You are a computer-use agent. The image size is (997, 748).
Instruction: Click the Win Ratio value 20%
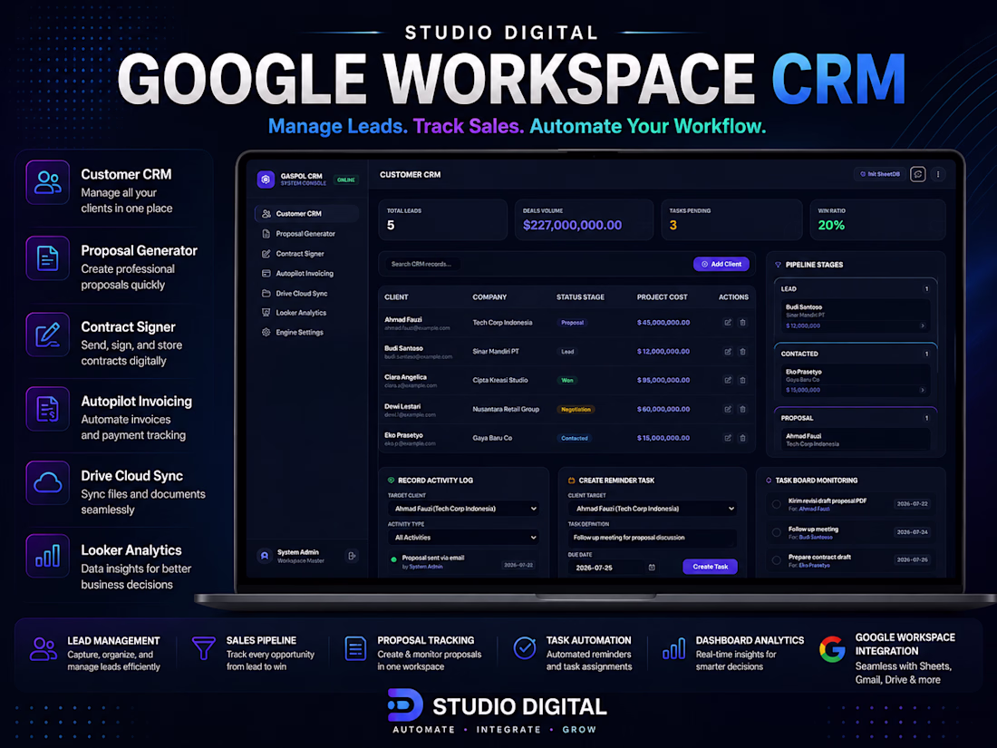click(x=831, y=225)
